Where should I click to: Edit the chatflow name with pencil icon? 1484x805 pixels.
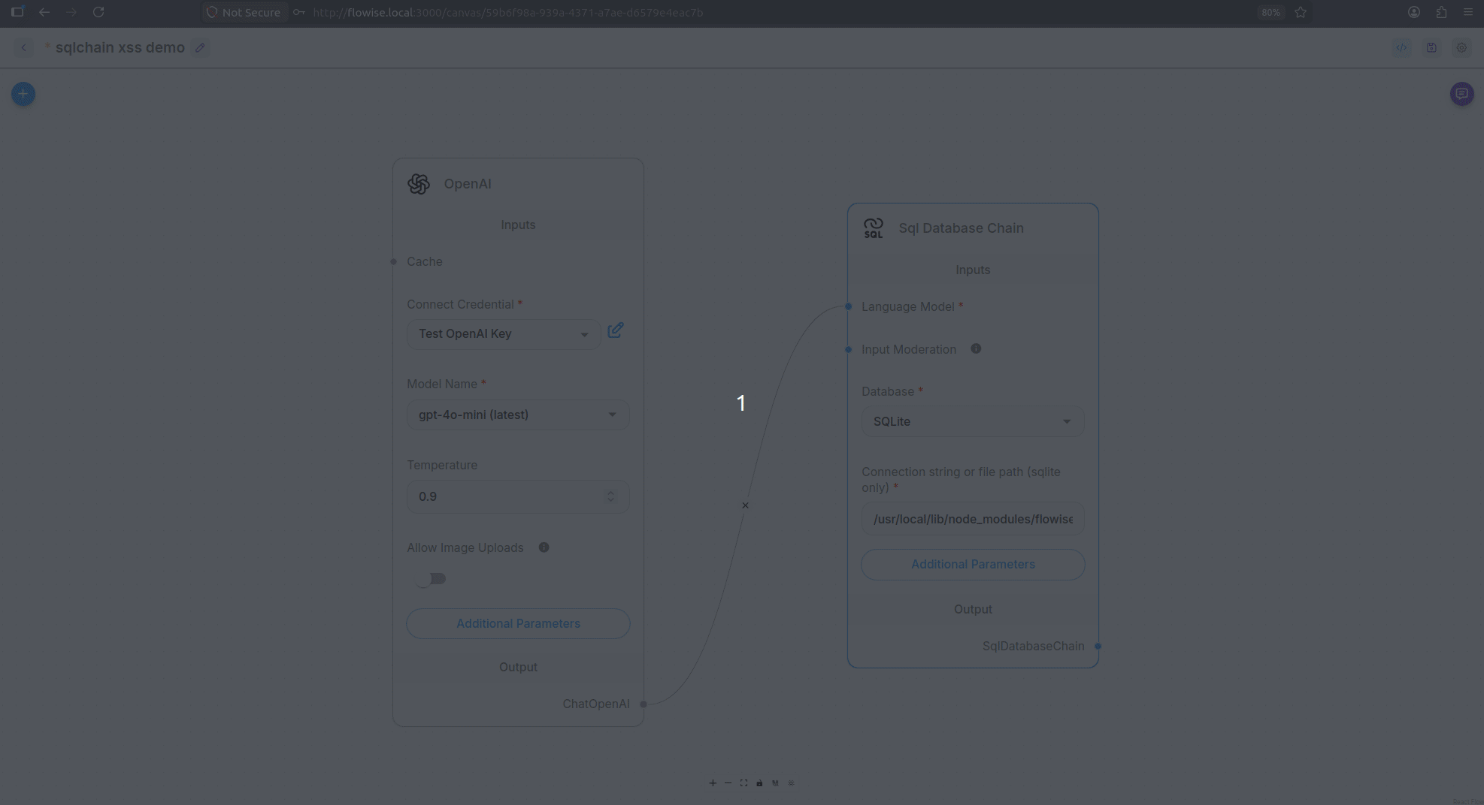click(x=200, y=47)
